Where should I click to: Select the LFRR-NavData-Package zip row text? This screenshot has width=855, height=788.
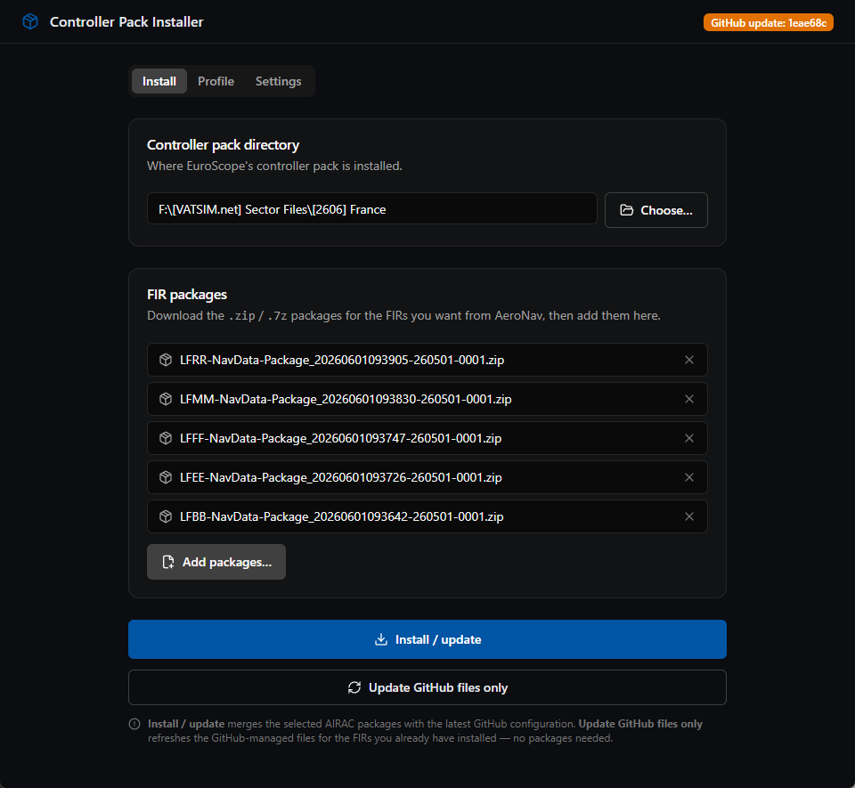coord(342,361)
